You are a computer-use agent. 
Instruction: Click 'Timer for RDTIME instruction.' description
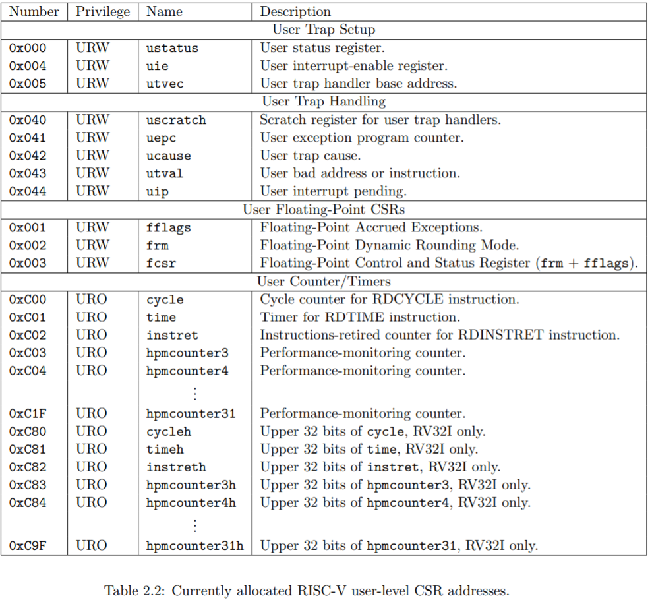pos(360,318)
